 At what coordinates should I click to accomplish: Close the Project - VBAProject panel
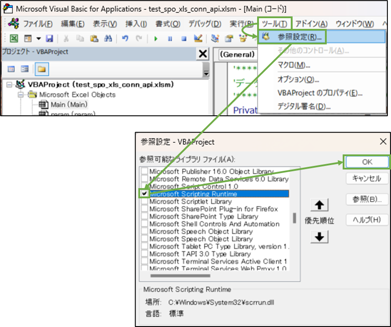tap(203, 54)
